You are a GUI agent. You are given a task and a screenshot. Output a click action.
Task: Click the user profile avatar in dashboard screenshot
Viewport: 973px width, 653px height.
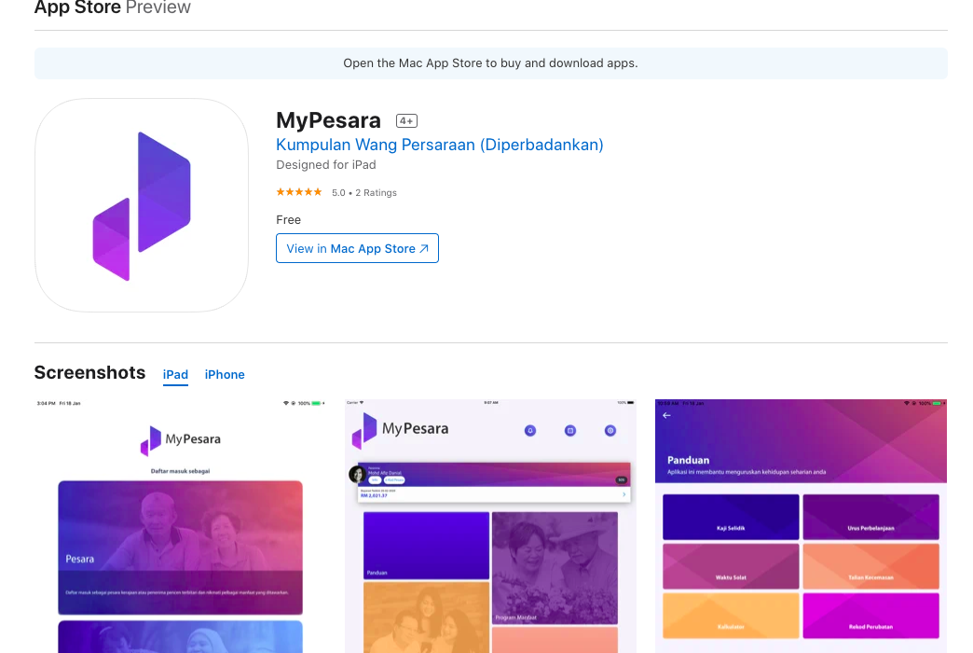357,475
